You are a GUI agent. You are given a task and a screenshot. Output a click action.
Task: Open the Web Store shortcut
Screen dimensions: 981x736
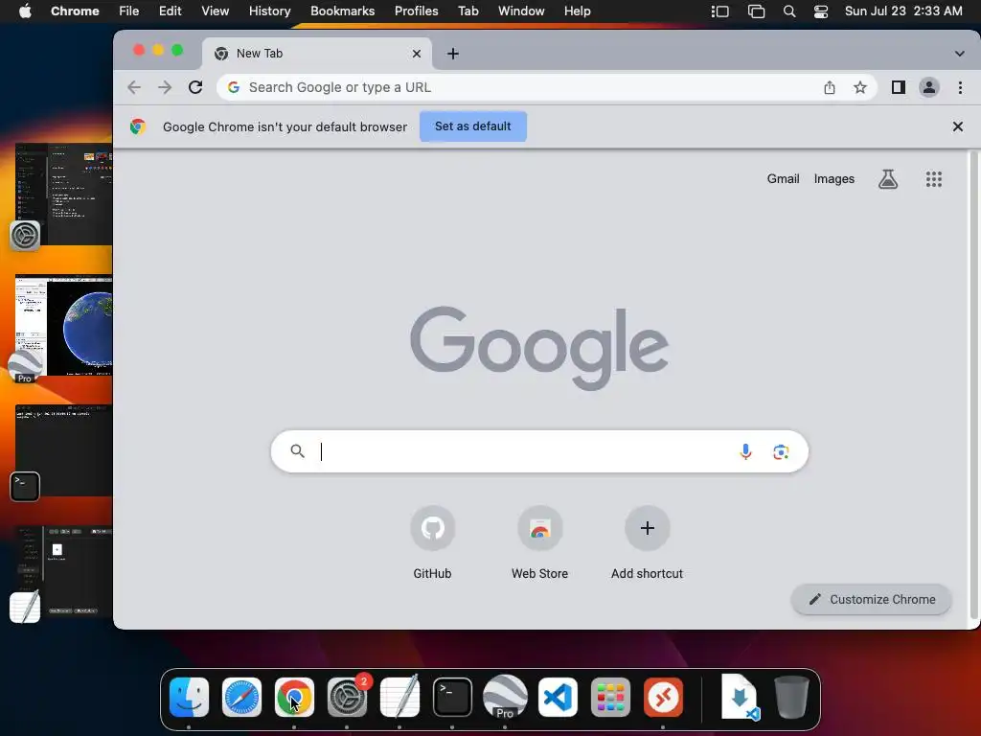[540, 542]
